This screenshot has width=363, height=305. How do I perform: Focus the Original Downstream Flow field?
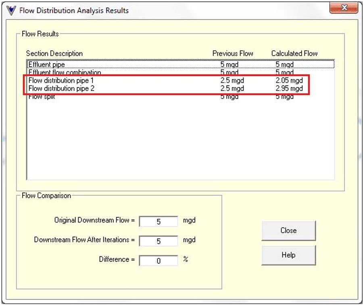pyautogui.click(x=158, y=222)
